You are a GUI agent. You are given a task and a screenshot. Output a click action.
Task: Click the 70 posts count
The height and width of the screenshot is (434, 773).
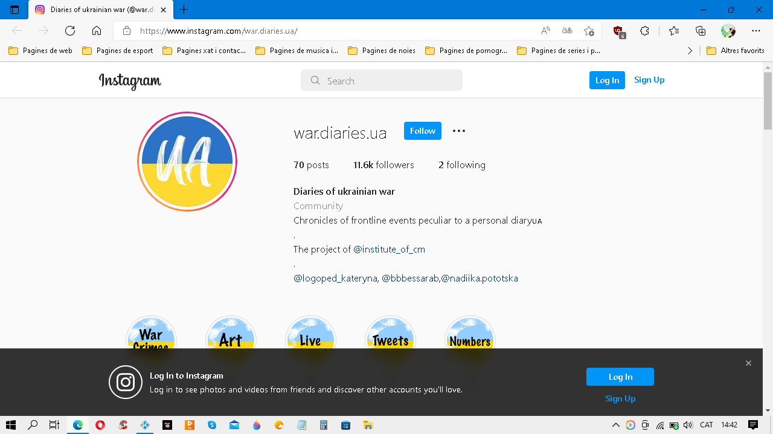[311, 165]
